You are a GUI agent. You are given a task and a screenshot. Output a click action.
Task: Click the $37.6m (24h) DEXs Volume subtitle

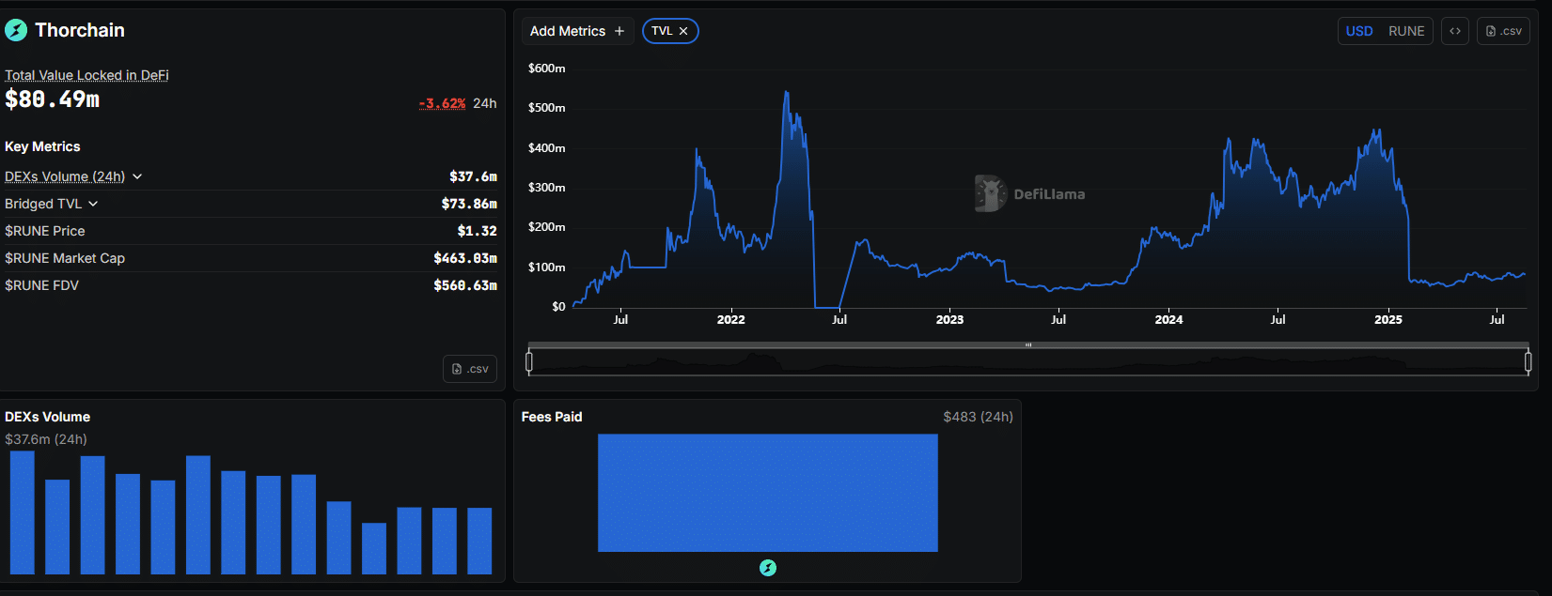point(46,439)
